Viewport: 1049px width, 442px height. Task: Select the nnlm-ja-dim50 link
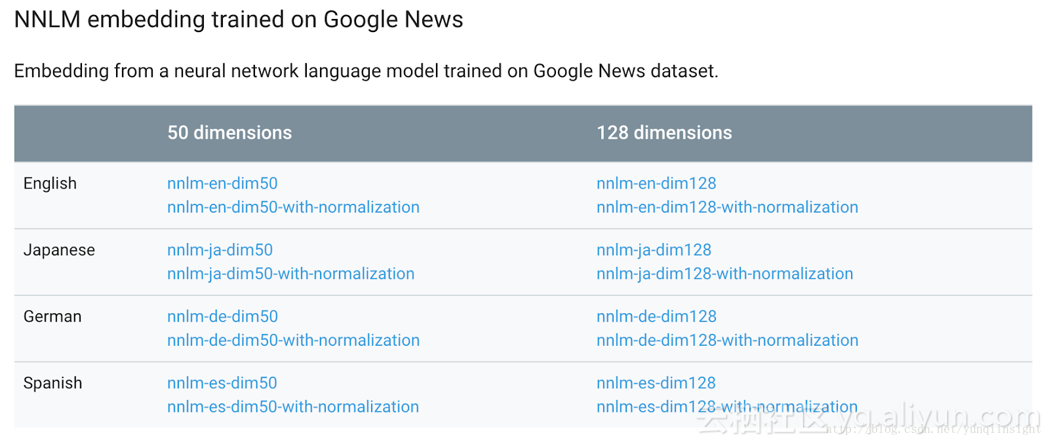tap(220, 250)
